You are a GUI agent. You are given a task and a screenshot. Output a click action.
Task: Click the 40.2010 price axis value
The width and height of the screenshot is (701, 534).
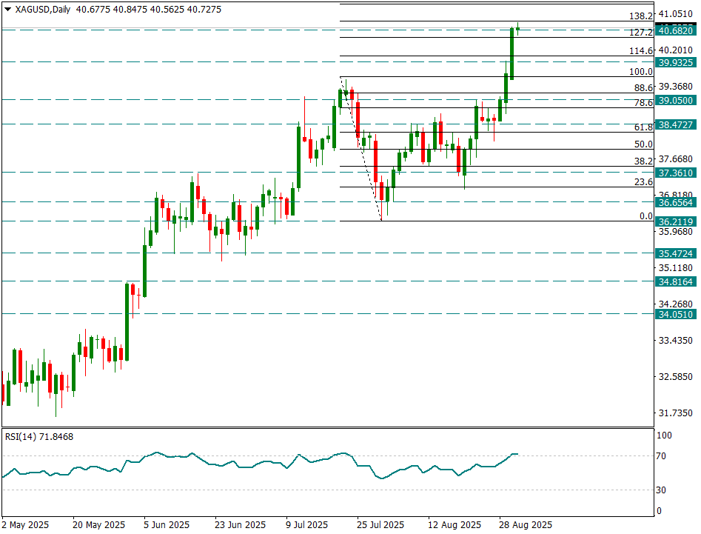point(676,50)
